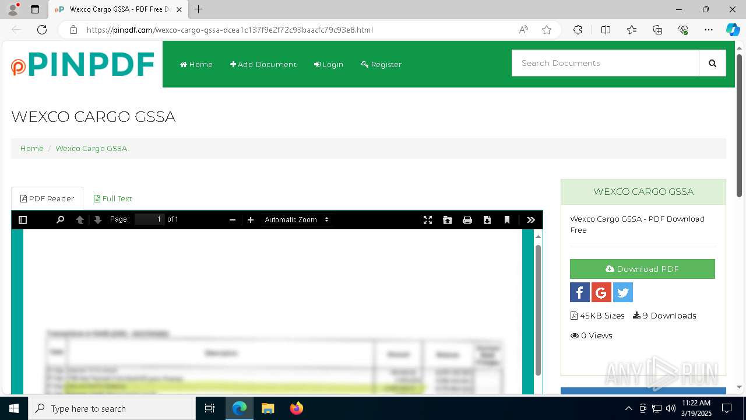Show hidden system tray icons
The image size is (746, 420).
pyautogui.click(x=628, y=408)
